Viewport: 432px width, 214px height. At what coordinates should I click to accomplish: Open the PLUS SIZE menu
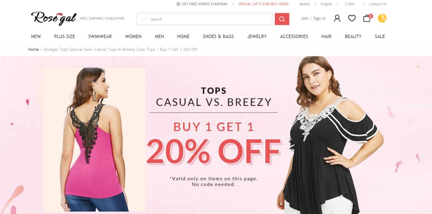tap(64, 36)
